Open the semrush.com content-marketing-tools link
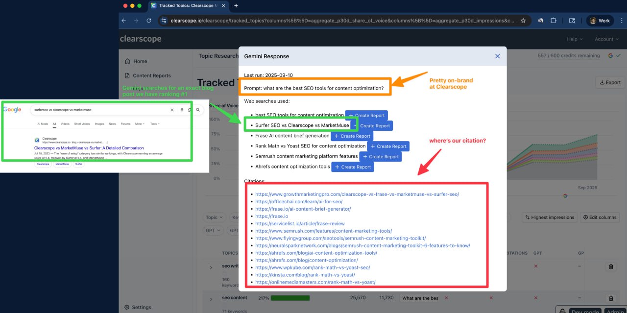 [x=324, y=231]
